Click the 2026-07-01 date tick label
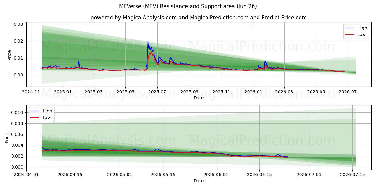The height and width of the screenshot is (188, 376). pos(309,175)
